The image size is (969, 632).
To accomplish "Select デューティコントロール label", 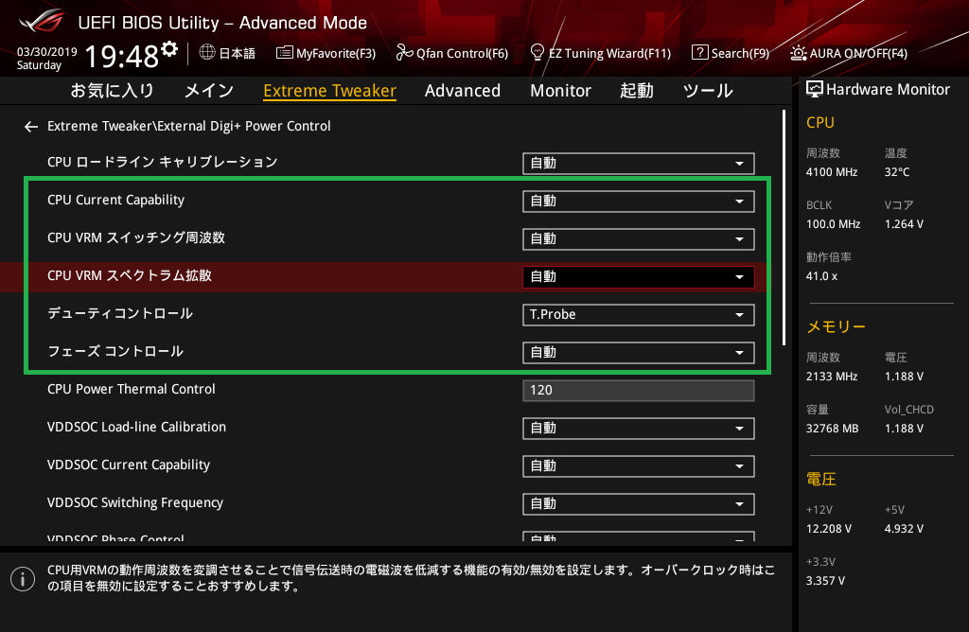I will pos(120,314).
